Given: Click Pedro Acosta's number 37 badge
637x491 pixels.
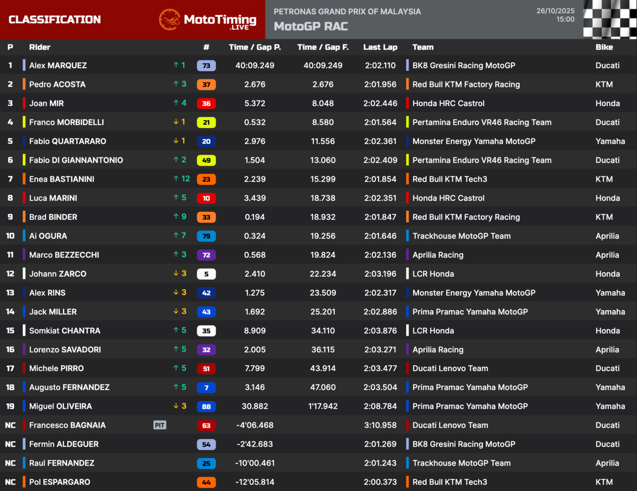Looking at the screenshot, I should [x=206, y=84].
